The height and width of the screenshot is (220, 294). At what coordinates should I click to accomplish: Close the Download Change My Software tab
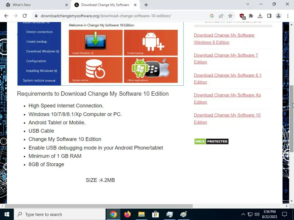point(135,5)
